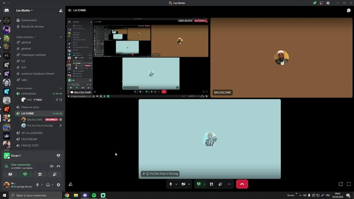The width and height of the screenshot is (354, 199).
Task: Open File Explorer from the taskbar
Action: point(76,195)
